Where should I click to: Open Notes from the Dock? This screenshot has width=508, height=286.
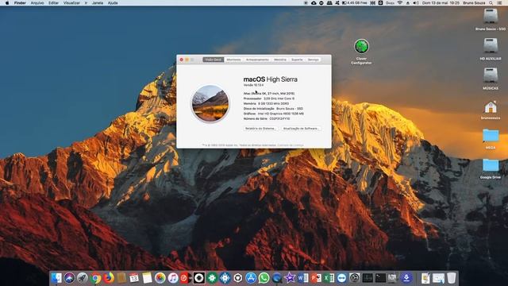click(x=147, y=278)
